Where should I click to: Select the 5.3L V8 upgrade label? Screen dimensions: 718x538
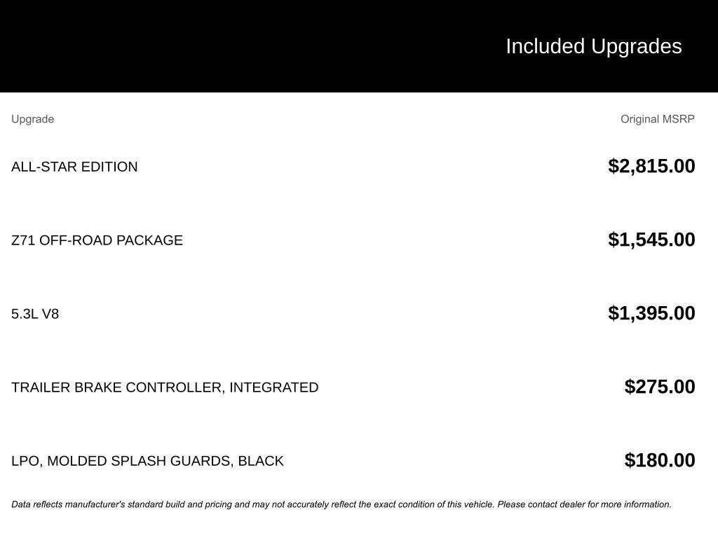[35, 314]
